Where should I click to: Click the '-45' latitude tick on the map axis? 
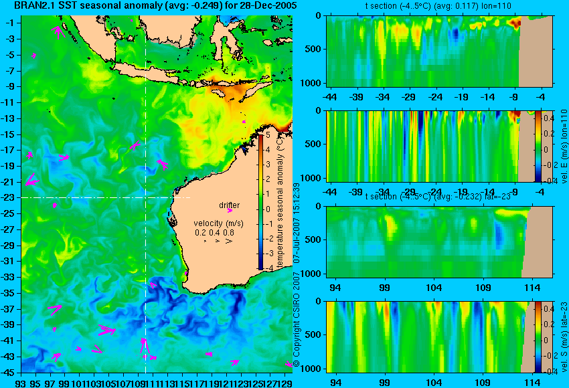click(x=8, y=373)
